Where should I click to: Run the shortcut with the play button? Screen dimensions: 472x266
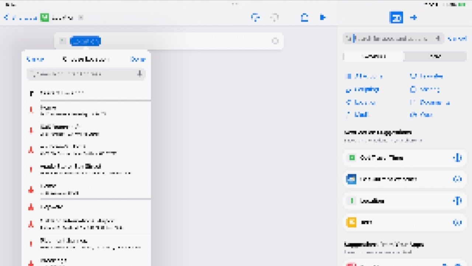point(323,17)
